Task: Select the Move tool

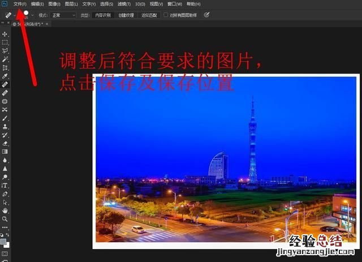Action: click(x=5, y=35)
